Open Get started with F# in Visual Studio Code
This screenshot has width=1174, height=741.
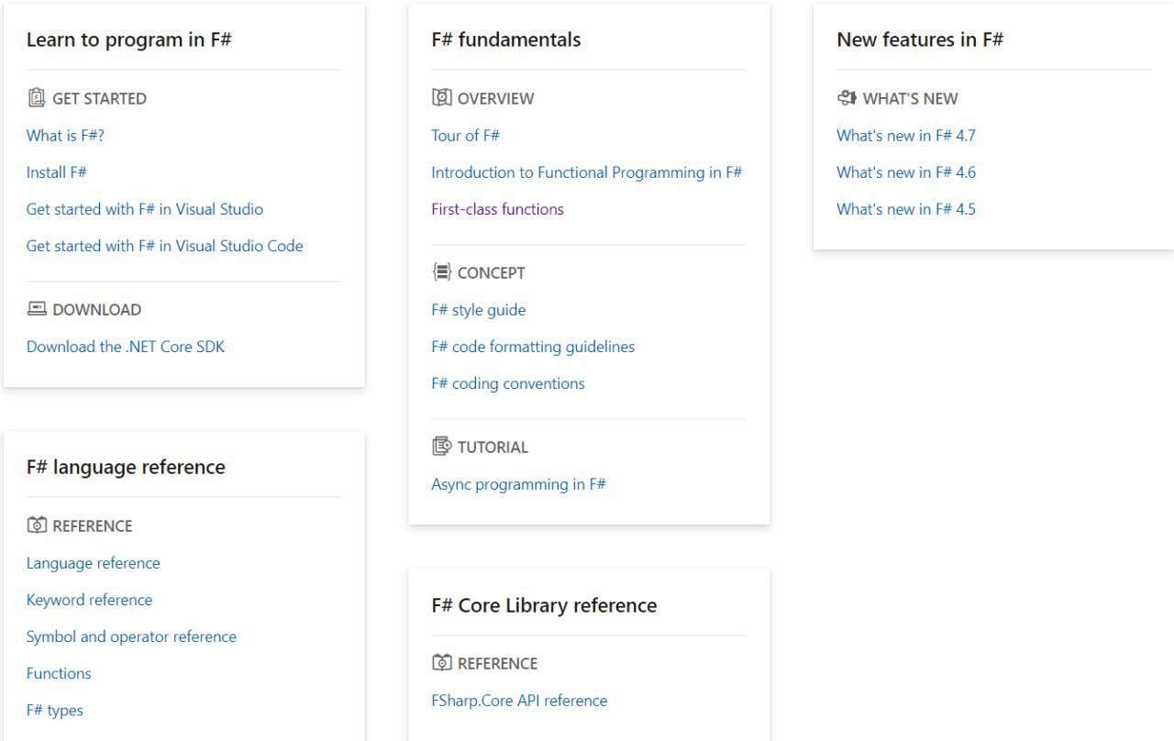pyautogui.click(x=165, y=246)
